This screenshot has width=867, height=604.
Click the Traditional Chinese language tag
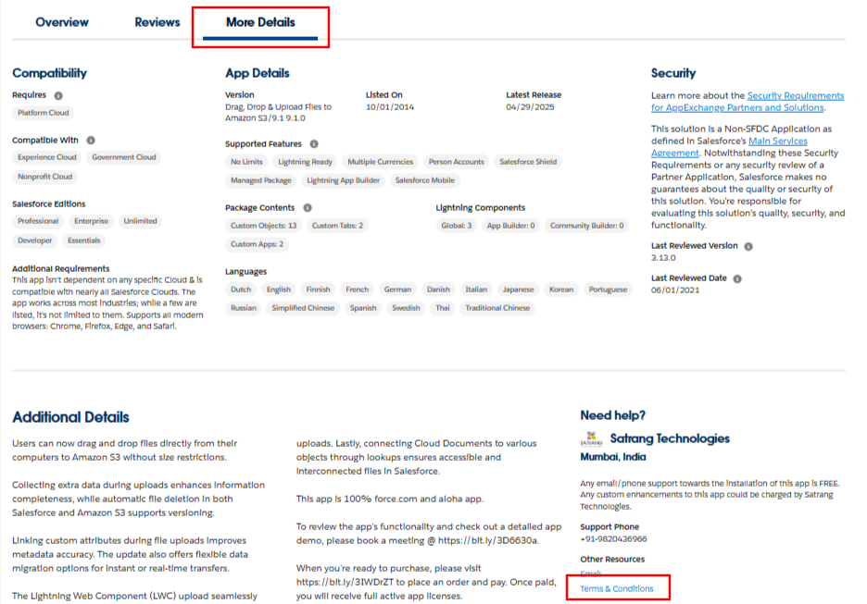pyautogui.click(x=497, y=308)
